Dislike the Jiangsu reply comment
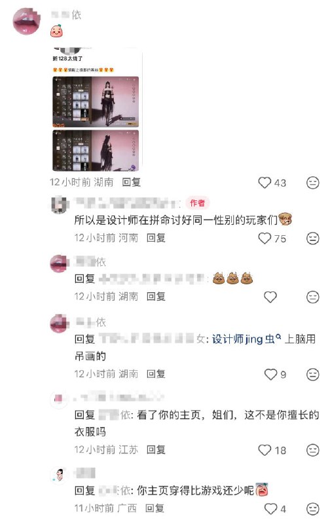Screen dimensions: 332x524 (312, 450)
